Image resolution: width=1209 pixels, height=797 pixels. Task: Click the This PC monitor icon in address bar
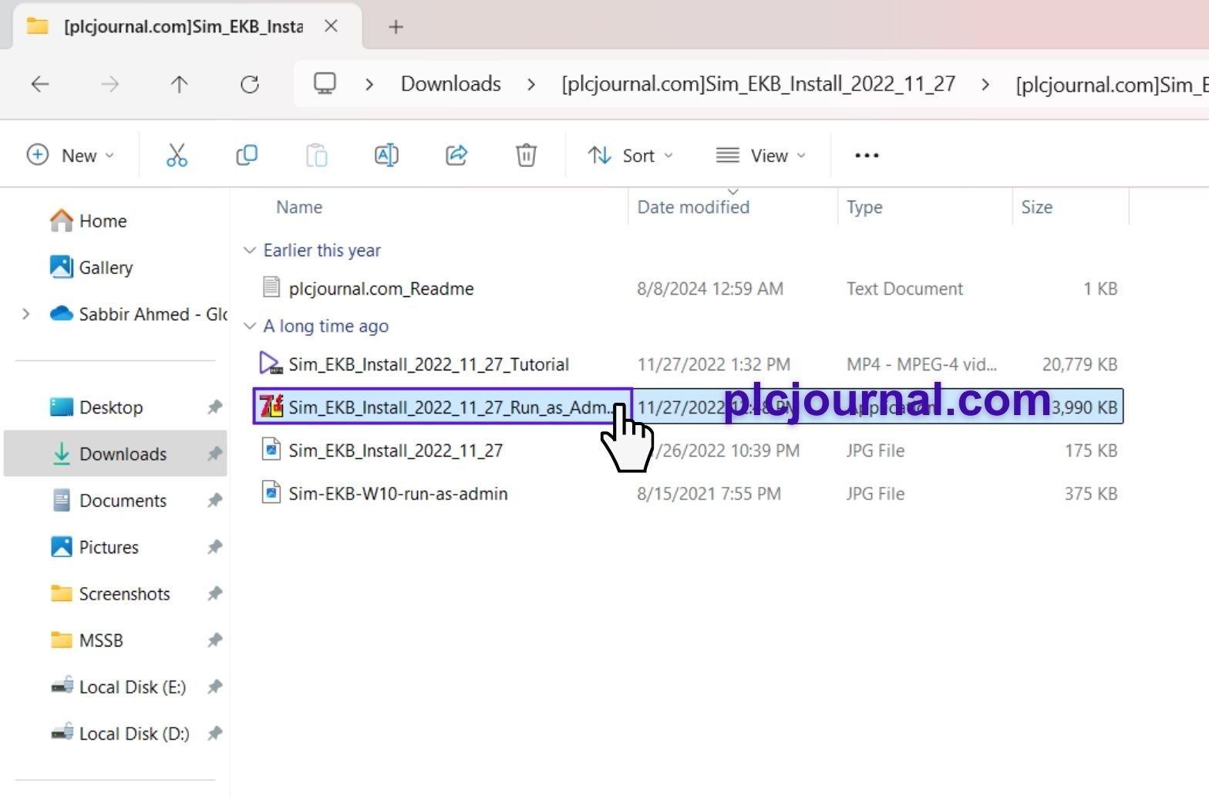pos(325,83)
